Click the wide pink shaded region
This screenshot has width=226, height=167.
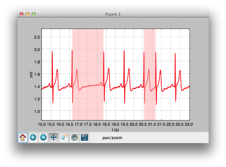[88, 74]
